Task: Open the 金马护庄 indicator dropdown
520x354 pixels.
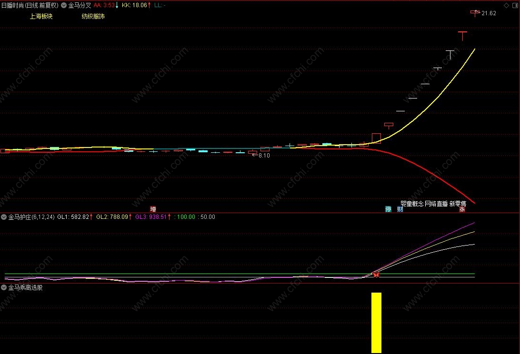Action: click(x=4, y=217)
